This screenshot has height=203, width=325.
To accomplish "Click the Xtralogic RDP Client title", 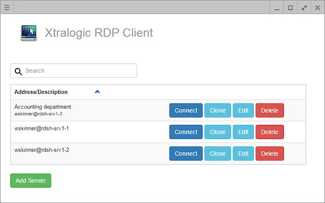I will point(99,32).
